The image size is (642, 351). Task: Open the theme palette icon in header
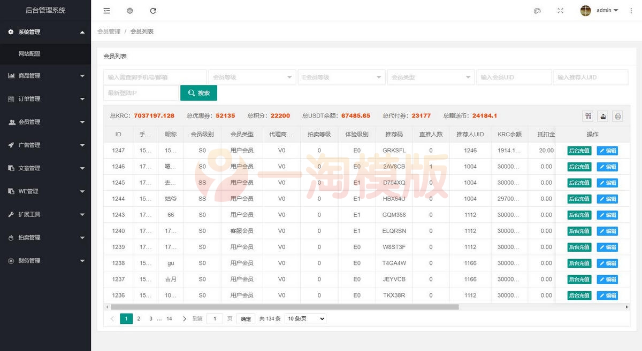(537, 10)
